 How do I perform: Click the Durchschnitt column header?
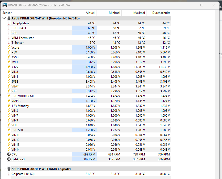pos(159,13)
